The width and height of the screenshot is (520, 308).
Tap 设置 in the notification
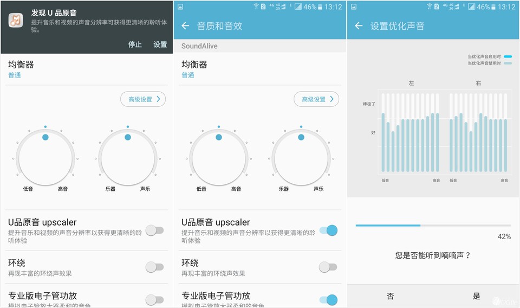pyautogui.click(x=160, y=44)
